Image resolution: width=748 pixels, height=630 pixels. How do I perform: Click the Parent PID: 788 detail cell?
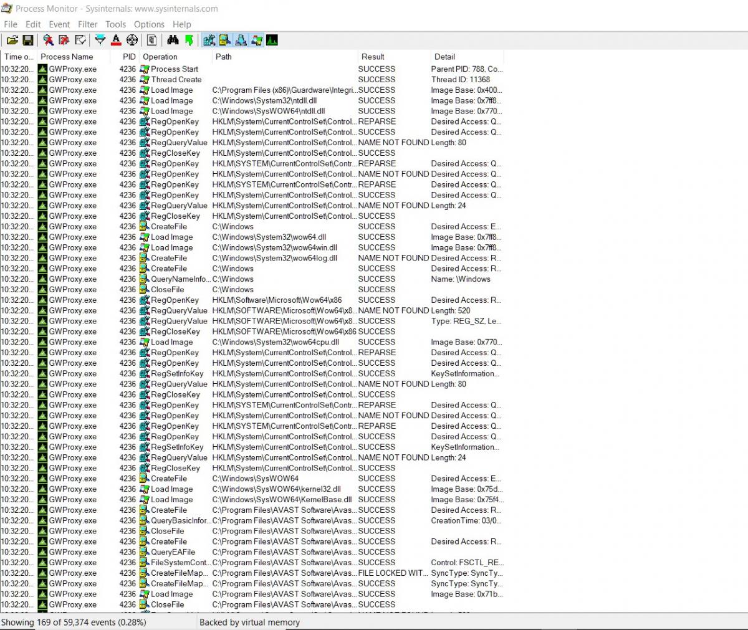tap(467, 69)
